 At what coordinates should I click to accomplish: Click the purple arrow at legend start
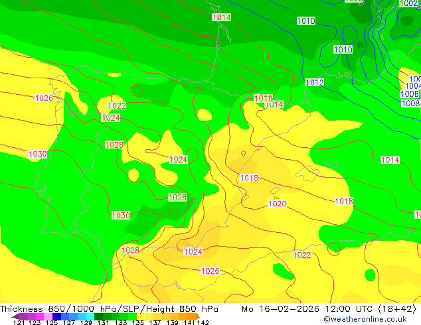pos(15,316)
